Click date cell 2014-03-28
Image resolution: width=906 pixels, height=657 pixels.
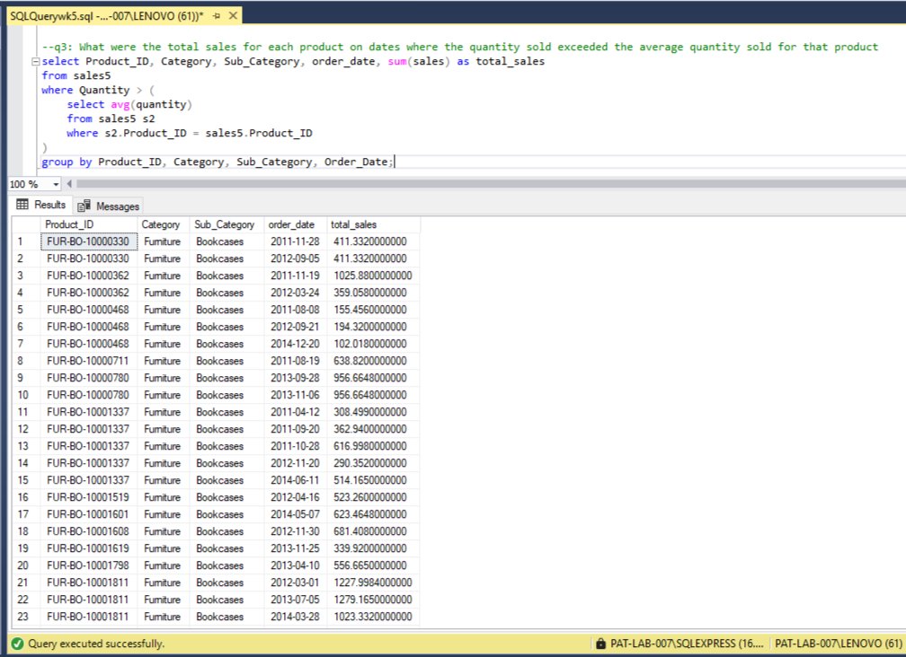click(x=295, y=617)
